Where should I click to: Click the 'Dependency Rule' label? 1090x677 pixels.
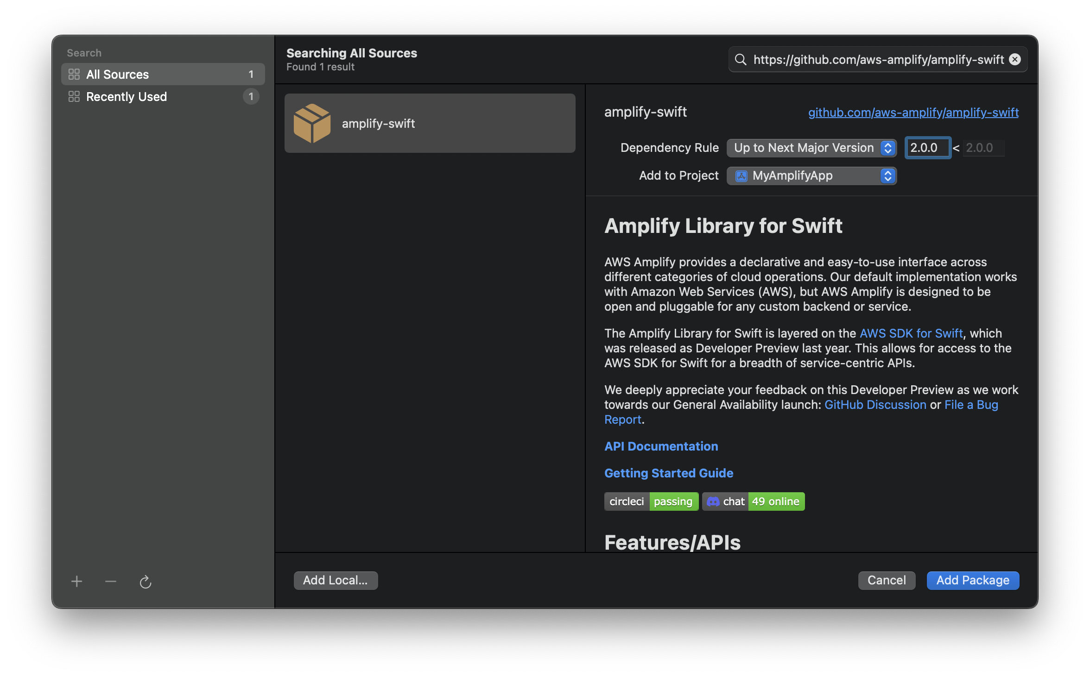tap(670, 148)
